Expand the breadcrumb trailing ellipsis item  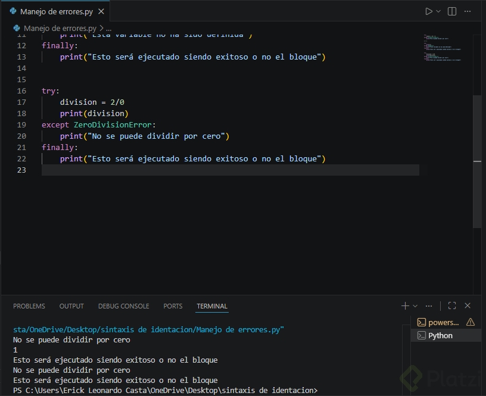[108, 28]
